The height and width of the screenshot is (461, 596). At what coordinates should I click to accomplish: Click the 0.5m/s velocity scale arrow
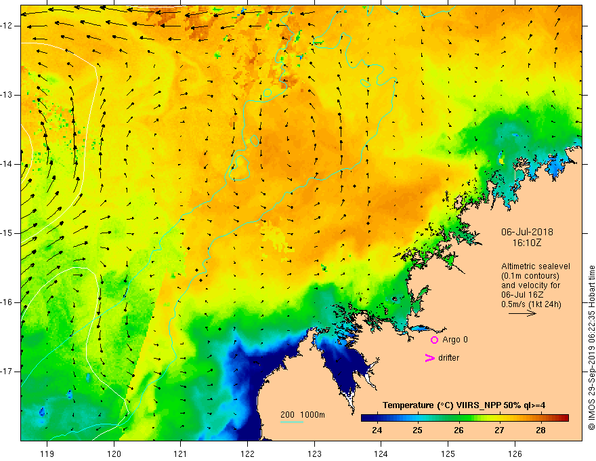[522, 313]
